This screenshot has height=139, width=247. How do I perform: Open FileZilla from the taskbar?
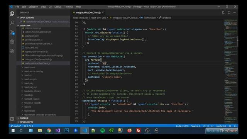click(138, 131)
